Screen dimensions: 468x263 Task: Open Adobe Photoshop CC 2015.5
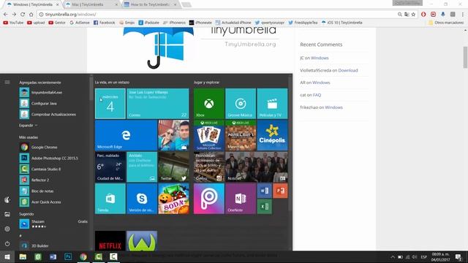tap(53, 158)
